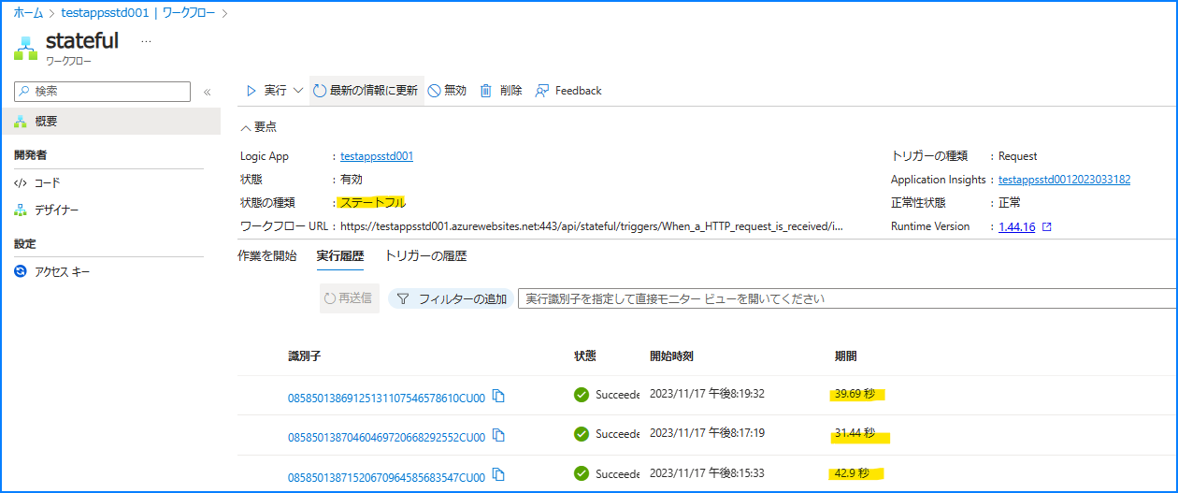
Task: Open Feedback from toolbar
Action: point(568,91)
